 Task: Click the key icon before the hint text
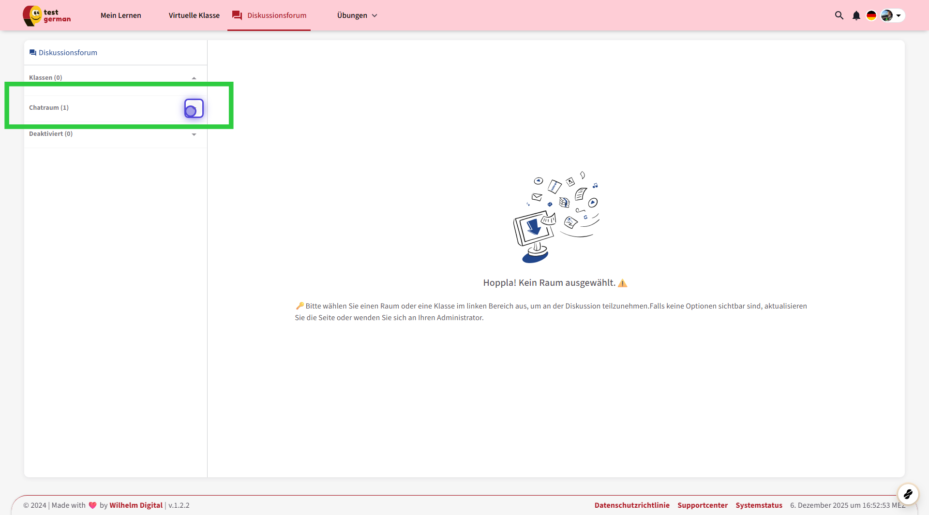pos(300,306)
